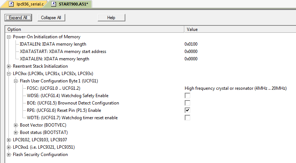Viewport: 296px width, 163px height.
Task: Select Boot Vector (BOOTVEC) label
Action: [x=43, y=125]
